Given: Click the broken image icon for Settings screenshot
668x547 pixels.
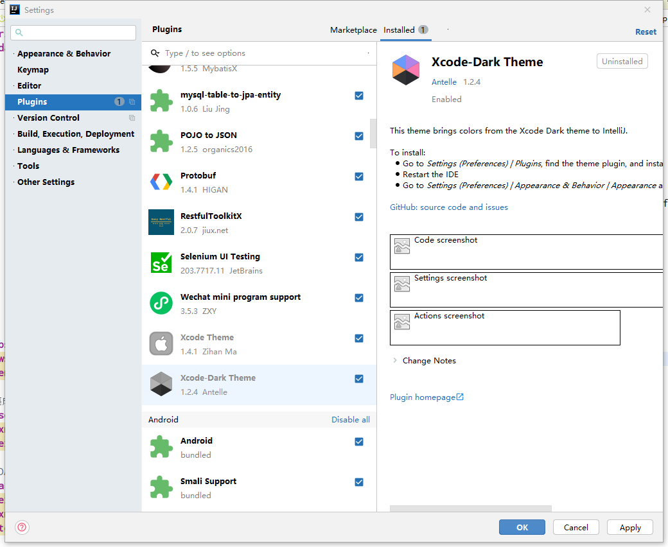Looking at the screenshot, I should [401, 284].
